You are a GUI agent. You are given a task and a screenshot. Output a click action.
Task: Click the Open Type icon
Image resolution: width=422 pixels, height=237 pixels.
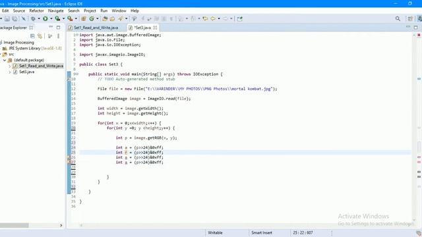pos(105,18)
